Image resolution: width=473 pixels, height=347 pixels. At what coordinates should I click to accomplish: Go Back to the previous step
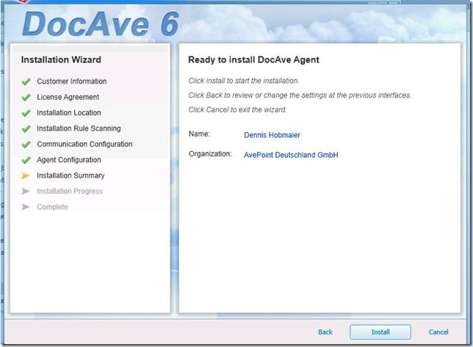point(325,332)
